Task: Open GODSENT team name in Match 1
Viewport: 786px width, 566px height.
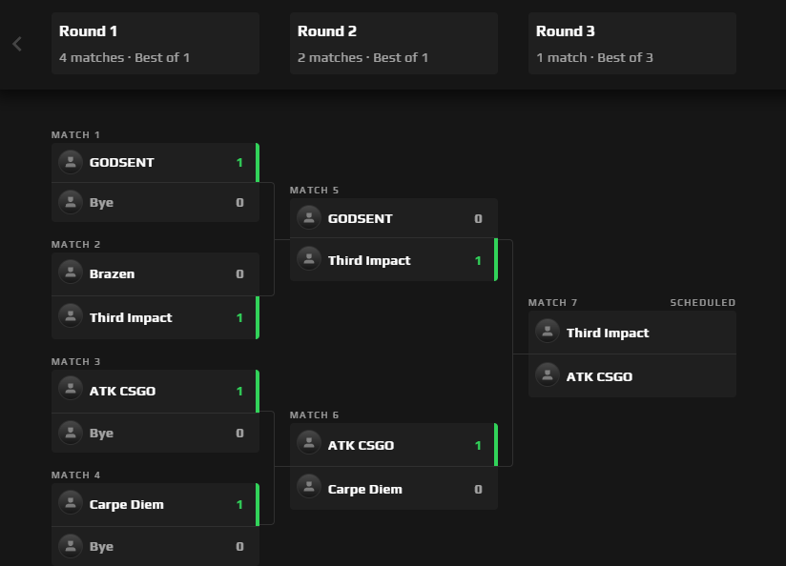Action: point(121,163)
